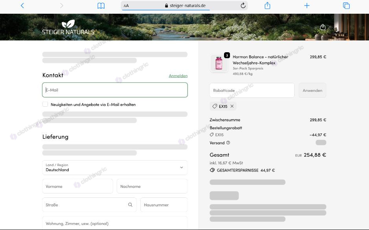Open the AA reader text size menu
This screenshot has width=369, height=230.
126,5
